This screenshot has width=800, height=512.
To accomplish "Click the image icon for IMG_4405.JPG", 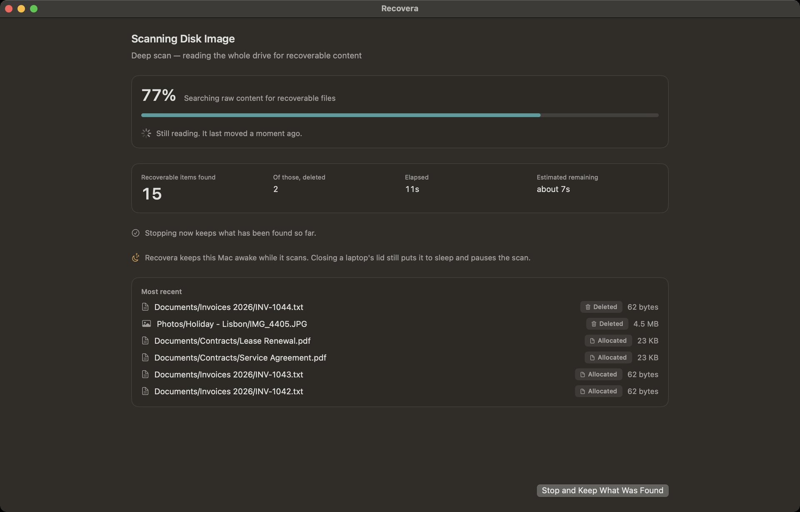I will click(146, 323).
